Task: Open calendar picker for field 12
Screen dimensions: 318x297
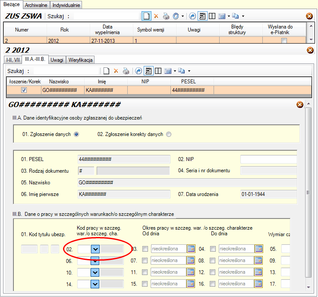Action: click(x=258, y=272)
